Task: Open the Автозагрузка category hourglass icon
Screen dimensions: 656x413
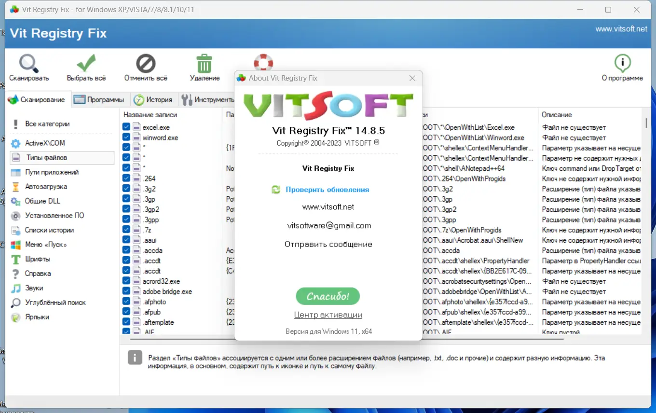Action: pyautogui.click(x=46, y=186)
